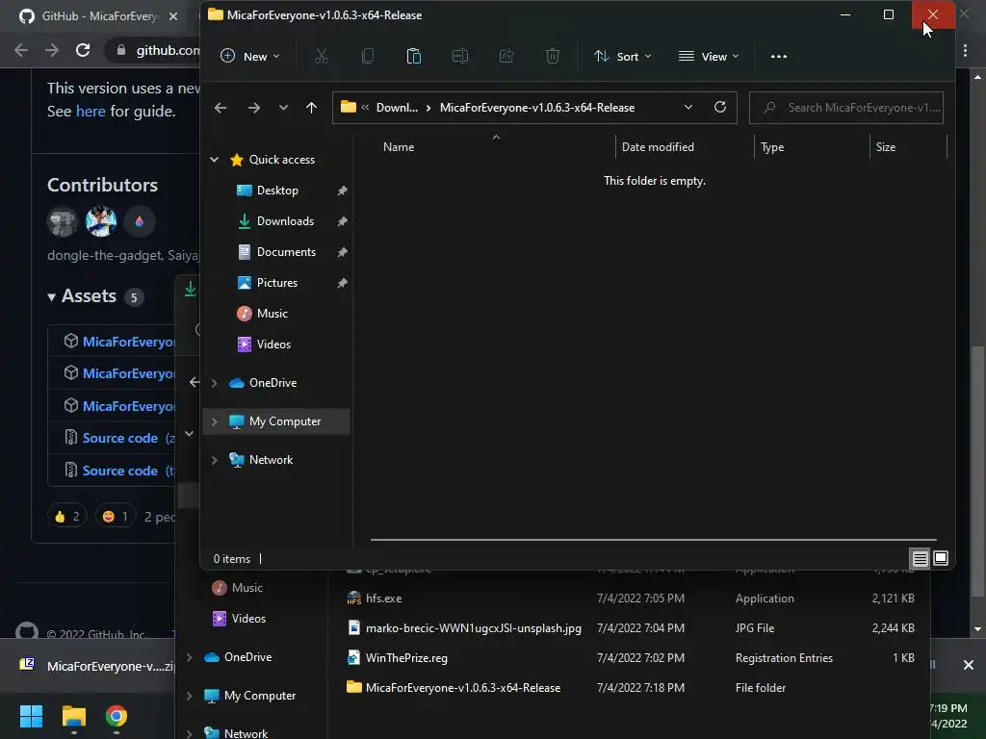Collapse the Quick access tree node
The image size is (986, 739).
click(x=215, y=160)
